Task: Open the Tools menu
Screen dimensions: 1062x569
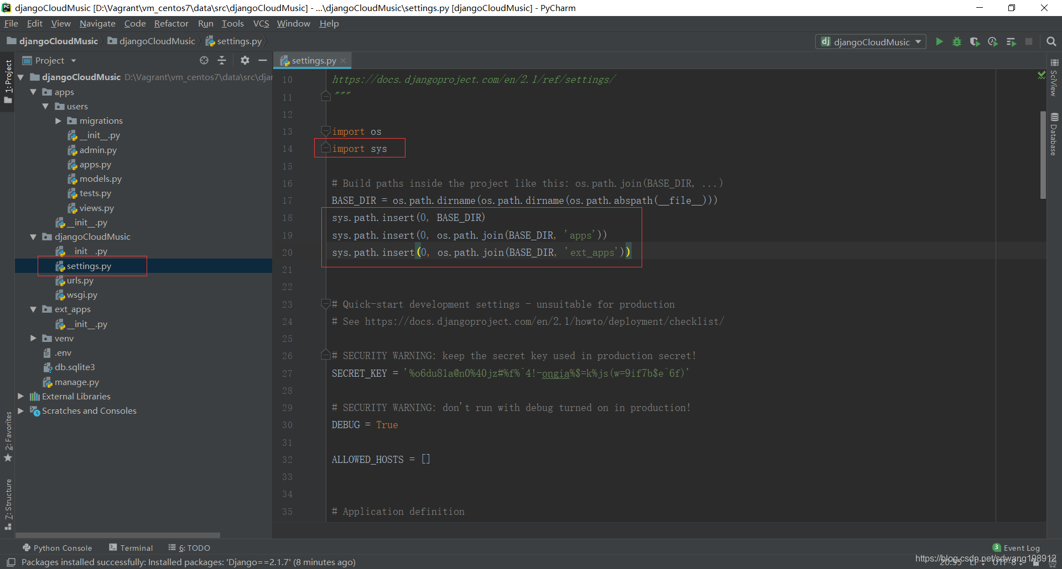Action: click(233, 23)
